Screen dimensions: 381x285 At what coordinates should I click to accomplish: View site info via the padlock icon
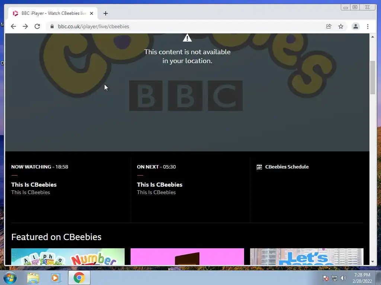tap(52, 26)
